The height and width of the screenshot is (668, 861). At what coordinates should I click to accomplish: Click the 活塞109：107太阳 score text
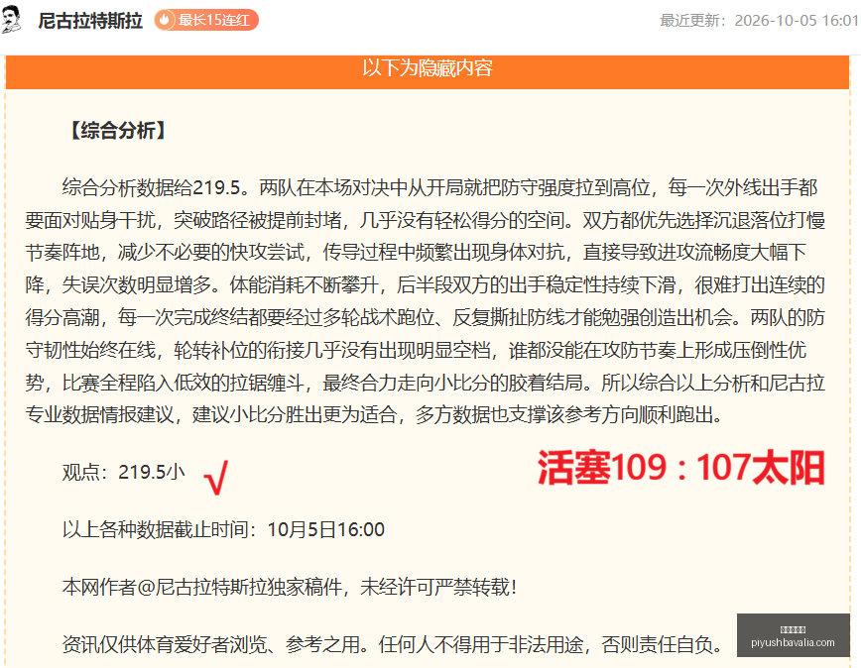(680, 468)
